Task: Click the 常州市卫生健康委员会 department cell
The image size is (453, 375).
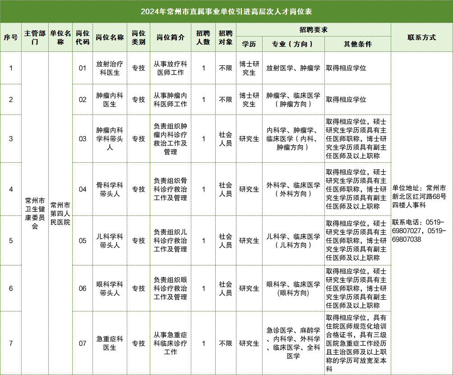Action: click(35, 213)
